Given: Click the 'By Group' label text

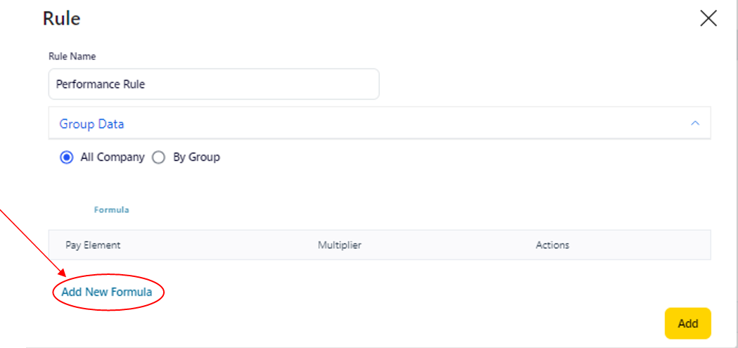Looking at the screenshot, I should (x=196, y=157).
